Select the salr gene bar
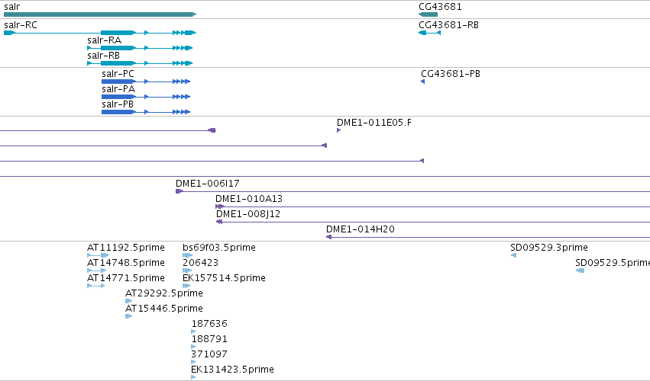650x381 pixels. [100, 14]
